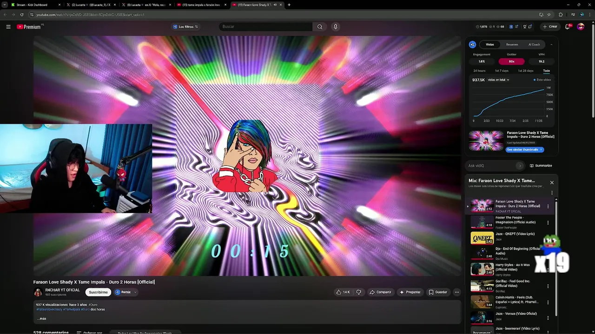
Task: Expand the Remix dropdown arrow
Action: (x=135, y=292)
